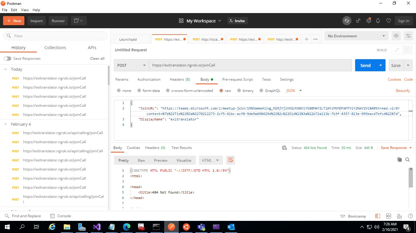Open manage environments sliders icon
This screenshot has height=233, width=416.
408,36
